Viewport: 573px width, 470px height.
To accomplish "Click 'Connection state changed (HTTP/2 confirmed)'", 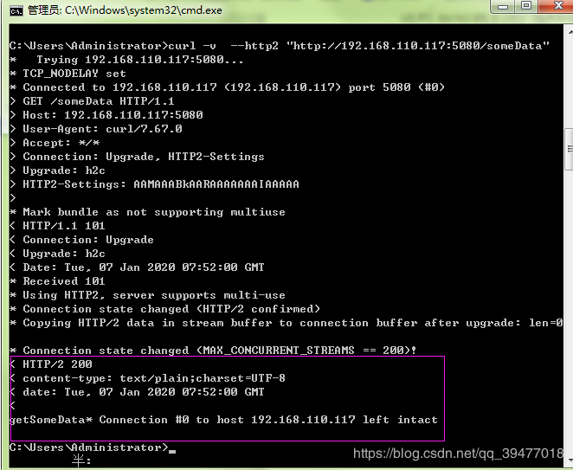I will click(x=164, y=309).
